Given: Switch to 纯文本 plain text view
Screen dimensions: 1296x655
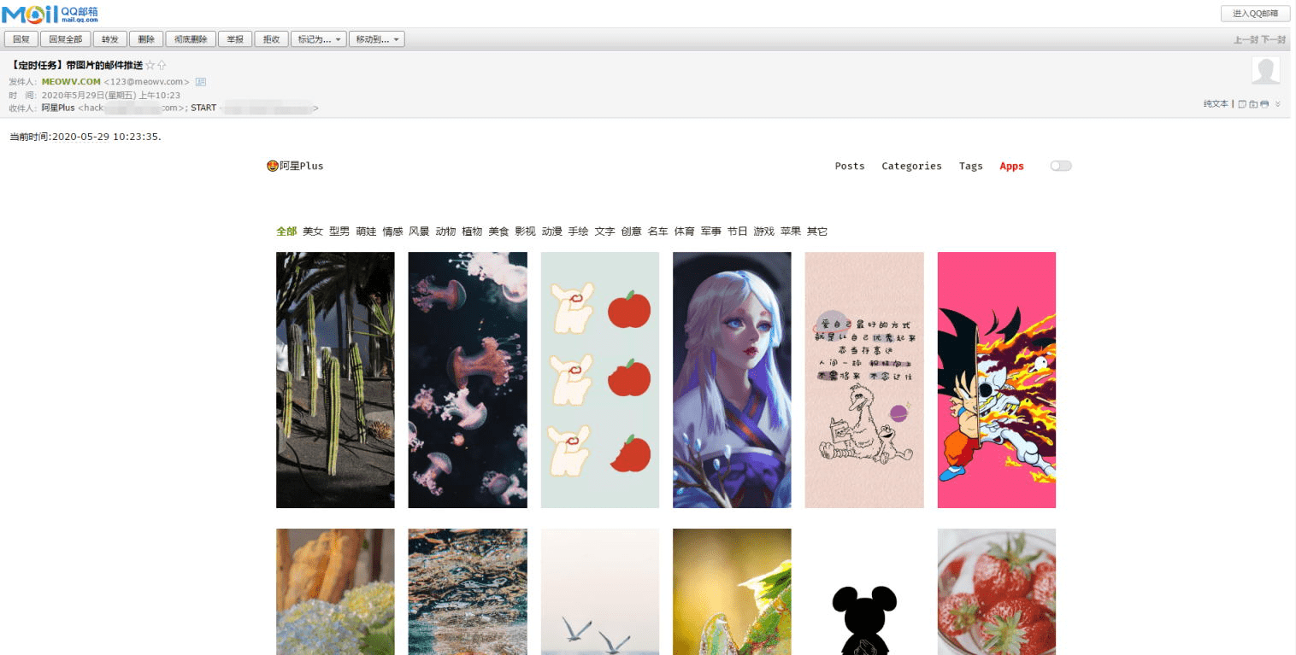Looking at the screenshot, I should click(x=1215, y=104).
